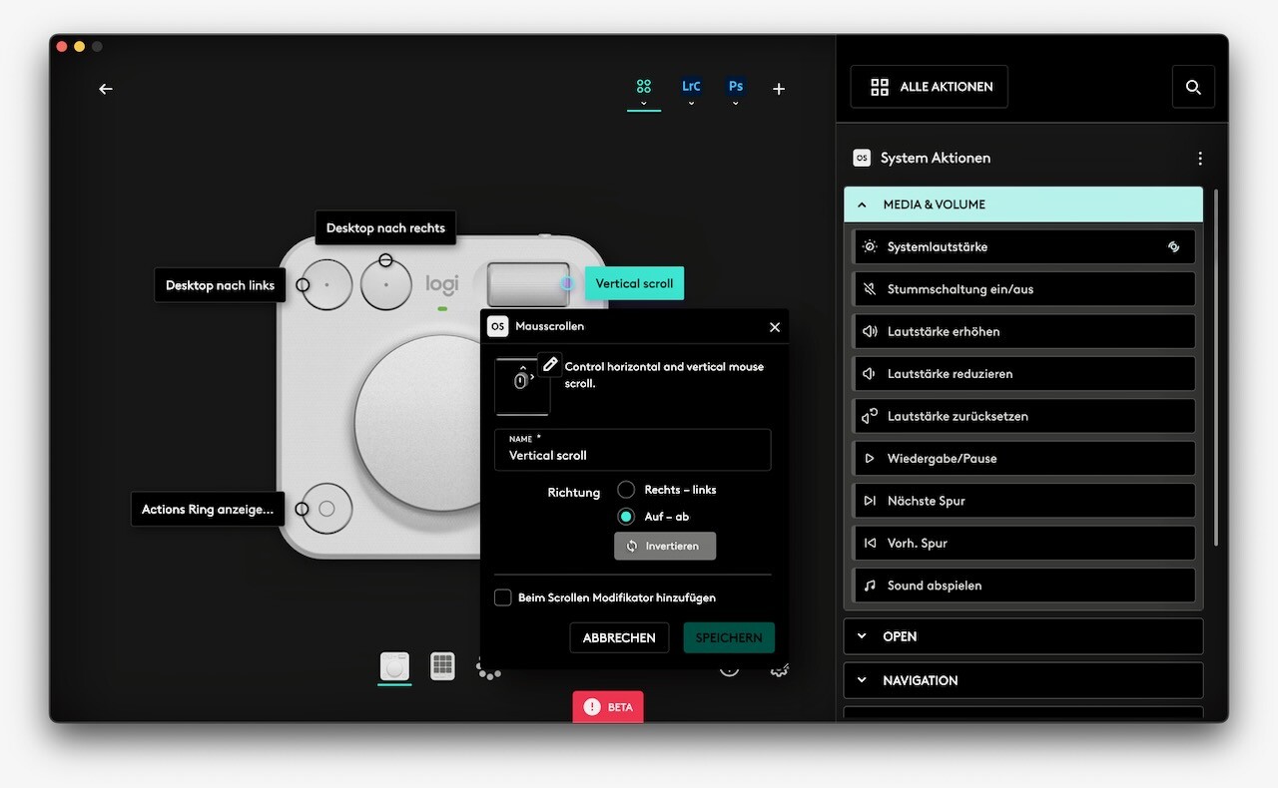Click the pencil edit icon on Mausscrollen
1278x788 pixels.
click(x=550, y=365)
